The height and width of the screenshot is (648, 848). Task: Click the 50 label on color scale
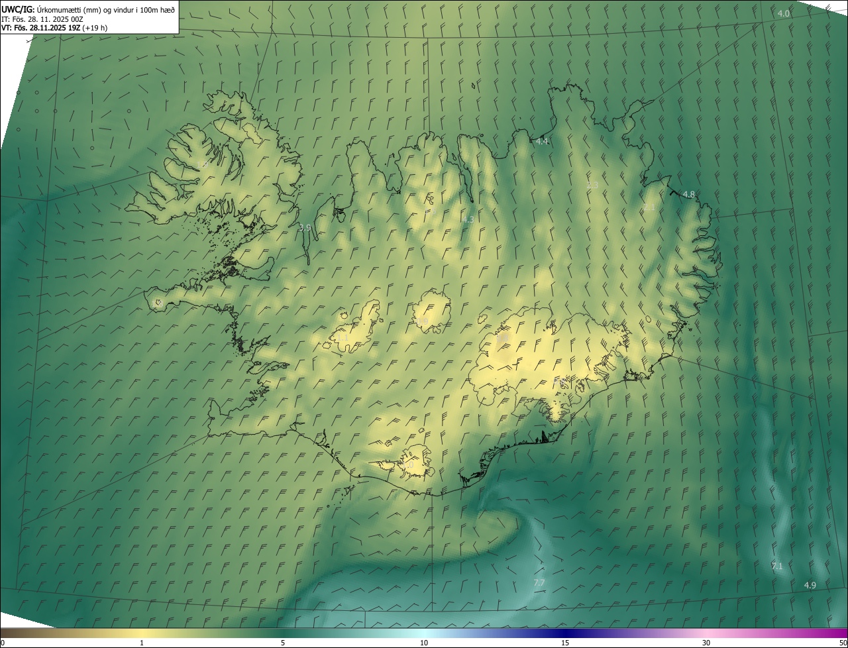843,643
